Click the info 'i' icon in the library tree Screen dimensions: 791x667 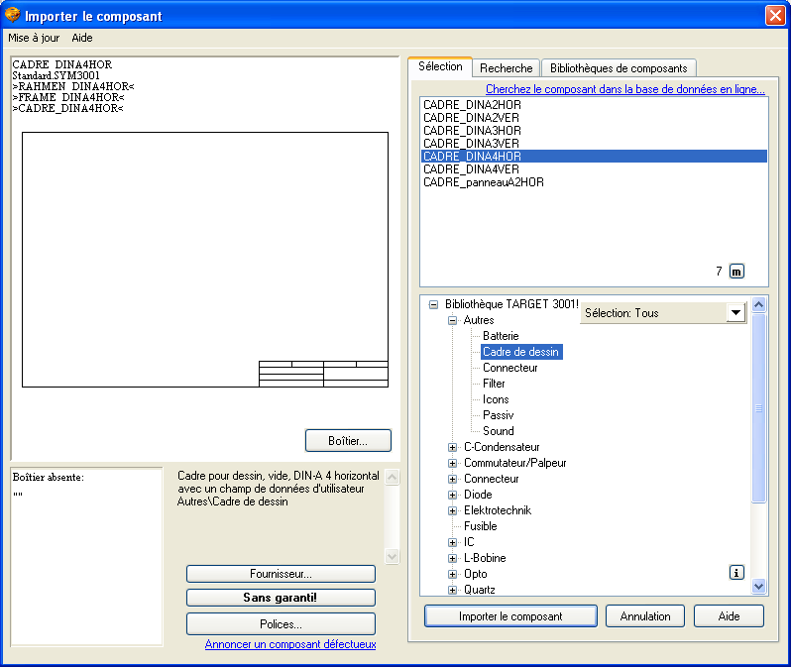pyautogui.click(x=736, y=572)
